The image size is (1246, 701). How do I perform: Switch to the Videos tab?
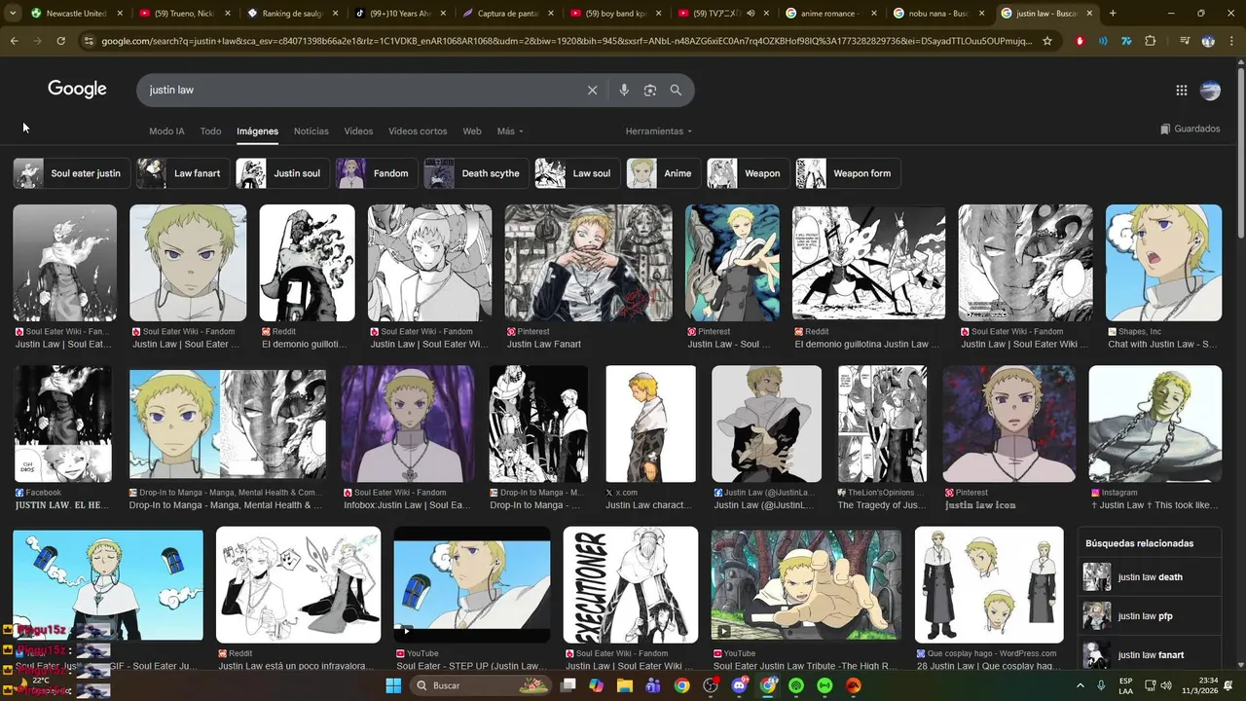click(358, 131)
